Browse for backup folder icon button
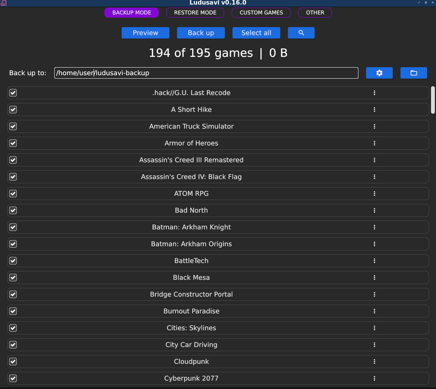 point(414,73)
